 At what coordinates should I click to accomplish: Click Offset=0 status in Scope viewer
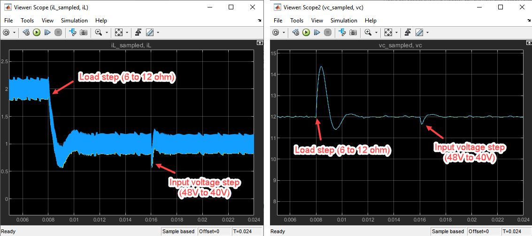208,232
